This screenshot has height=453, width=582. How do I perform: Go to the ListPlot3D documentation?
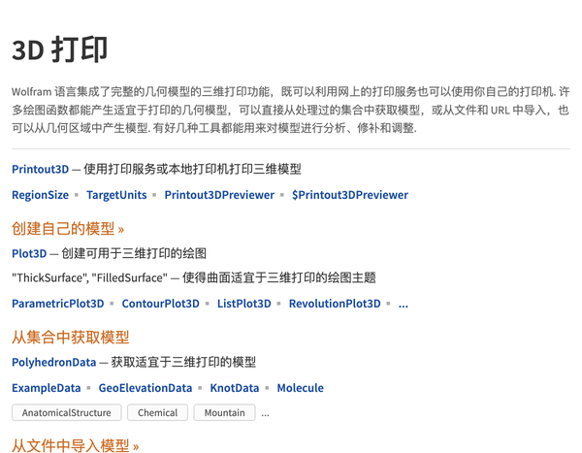(x=243, y=304)
